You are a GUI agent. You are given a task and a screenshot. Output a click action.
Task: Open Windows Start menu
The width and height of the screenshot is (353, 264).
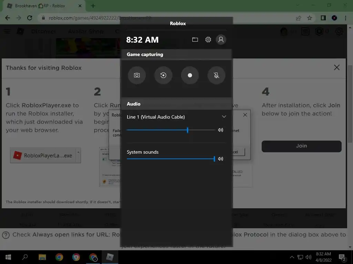click(x=8, y=257)
